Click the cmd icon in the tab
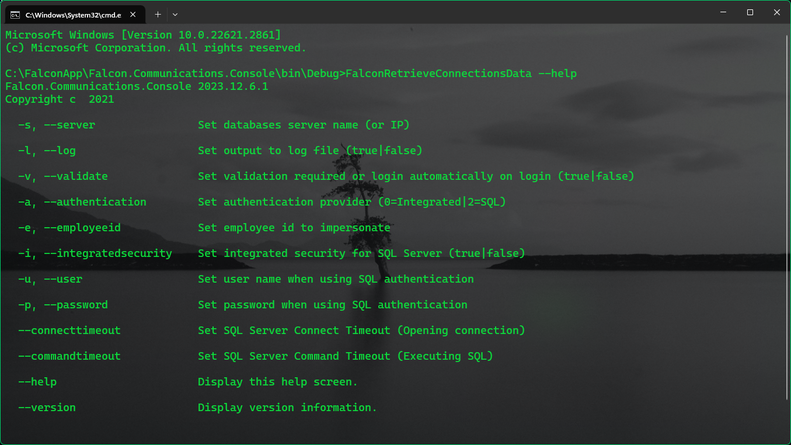The width and height of the screenshot is (791, 445). (15, 15)
